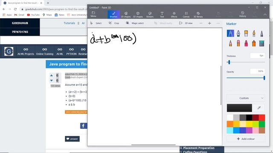Open the see more options ellipsis
This screenshot has height=153, width=273.
click(x=218, y=23)
